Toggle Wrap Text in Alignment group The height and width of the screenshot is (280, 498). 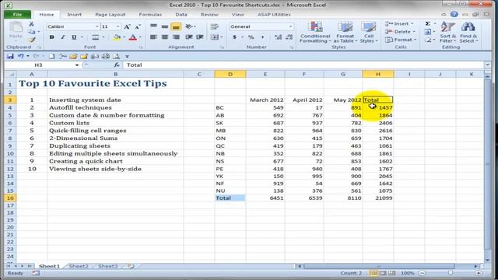coord(215,26)
